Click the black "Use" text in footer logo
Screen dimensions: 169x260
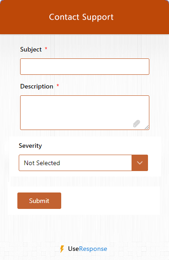click(x=74, y=249)
